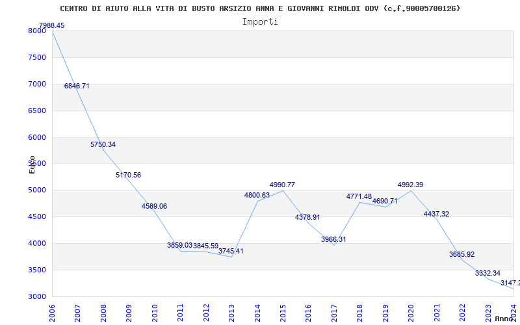520x325 pixels.
Task: Click the 6500 y-axis tick label
Action: (37, 110)
